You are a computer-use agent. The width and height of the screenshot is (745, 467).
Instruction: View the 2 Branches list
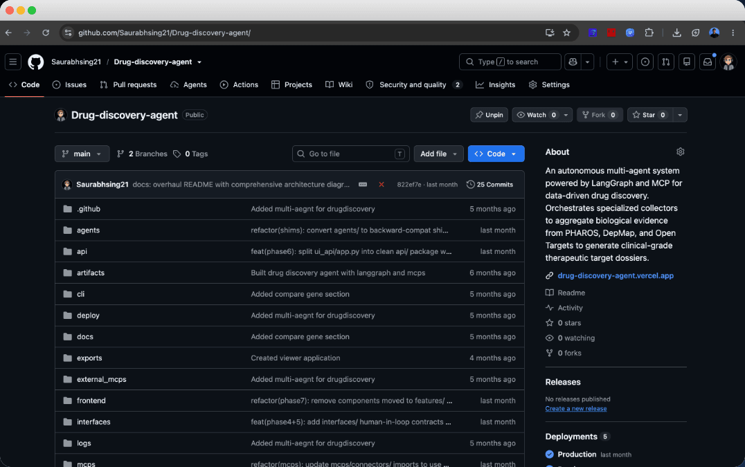[x=142, y=154]
